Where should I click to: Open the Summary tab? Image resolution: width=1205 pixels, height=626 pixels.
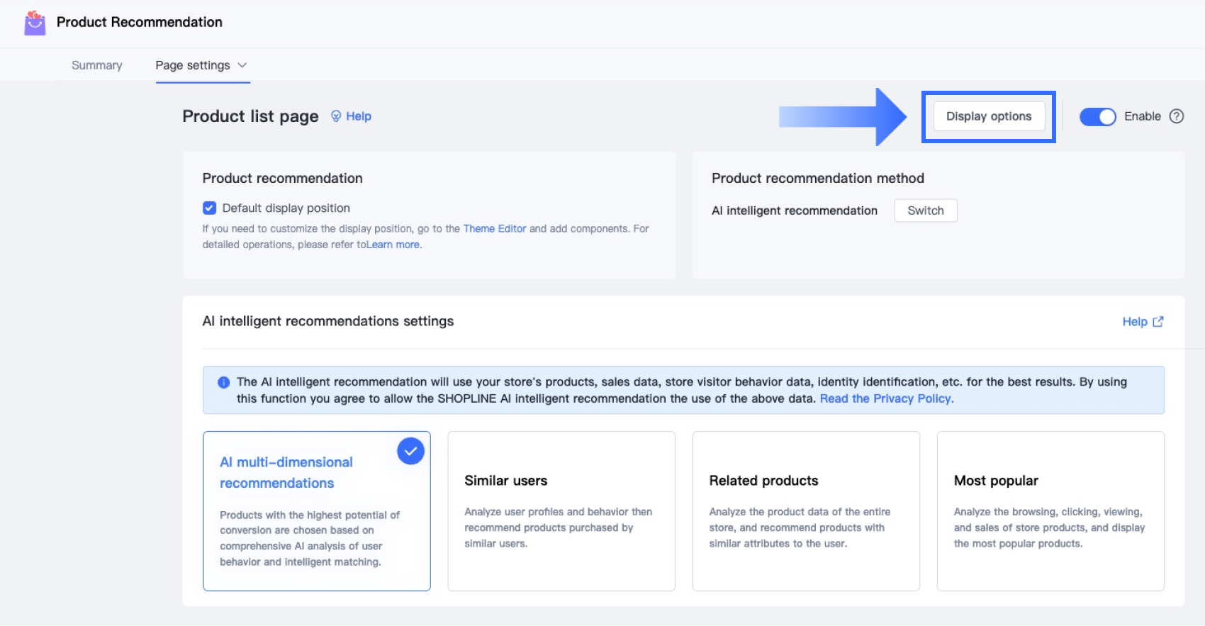pos(97,65)
